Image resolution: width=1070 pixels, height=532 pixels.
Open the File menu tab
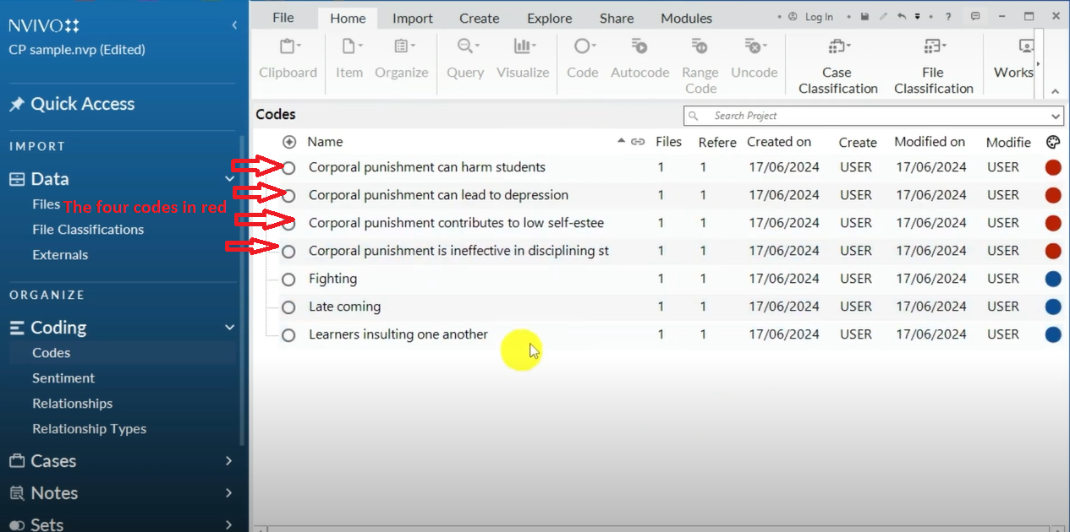[283, 18]
